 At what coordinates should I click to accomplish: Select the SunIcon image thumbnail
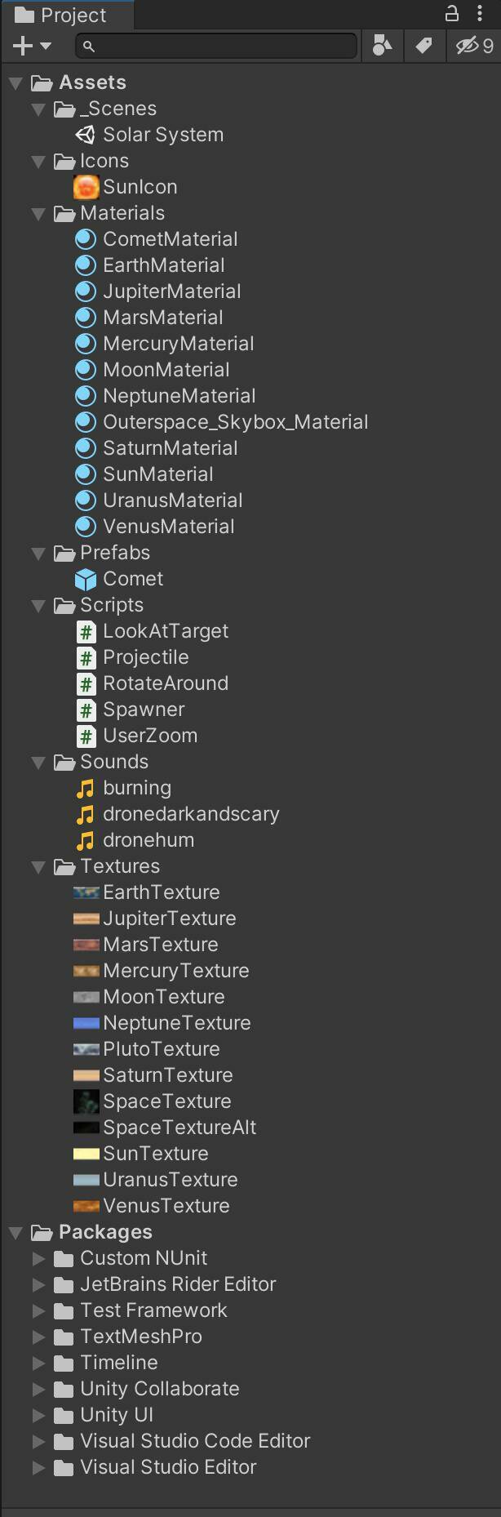click(86, 187)
